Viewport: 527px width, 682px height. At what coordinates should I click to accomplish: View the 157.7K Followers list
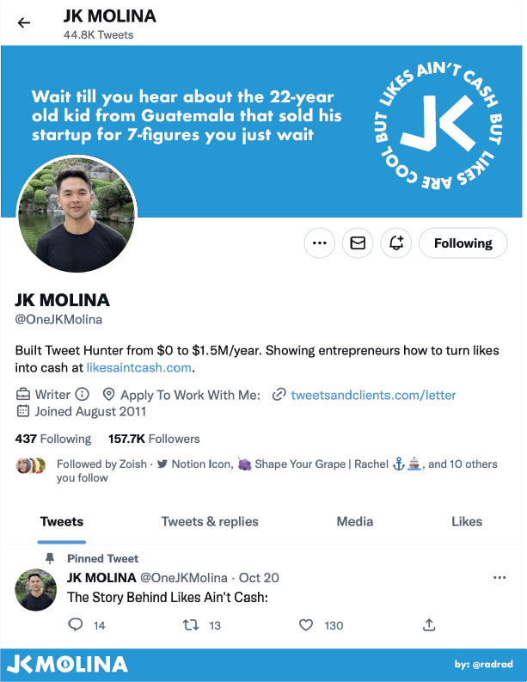154,439
